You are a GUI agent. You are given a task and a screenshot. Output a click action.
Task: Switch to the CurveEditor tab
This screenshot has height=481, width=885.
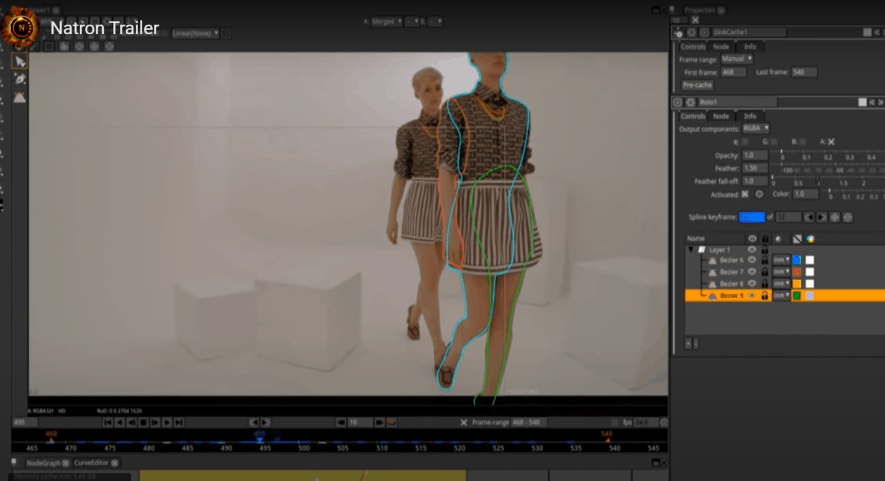pos(96,463)
